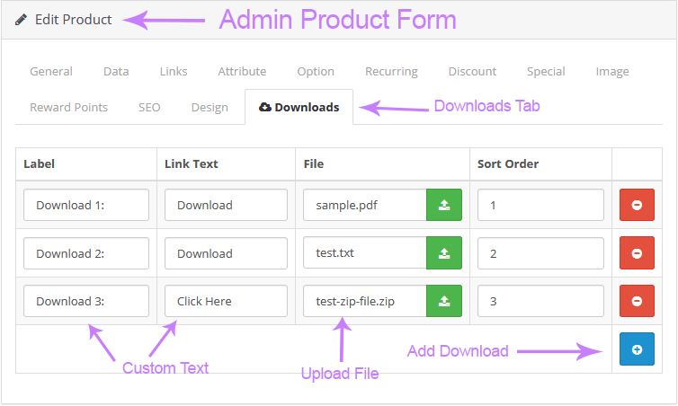Switch to the SEO tab
678x406 pixels.
(149, 107)
